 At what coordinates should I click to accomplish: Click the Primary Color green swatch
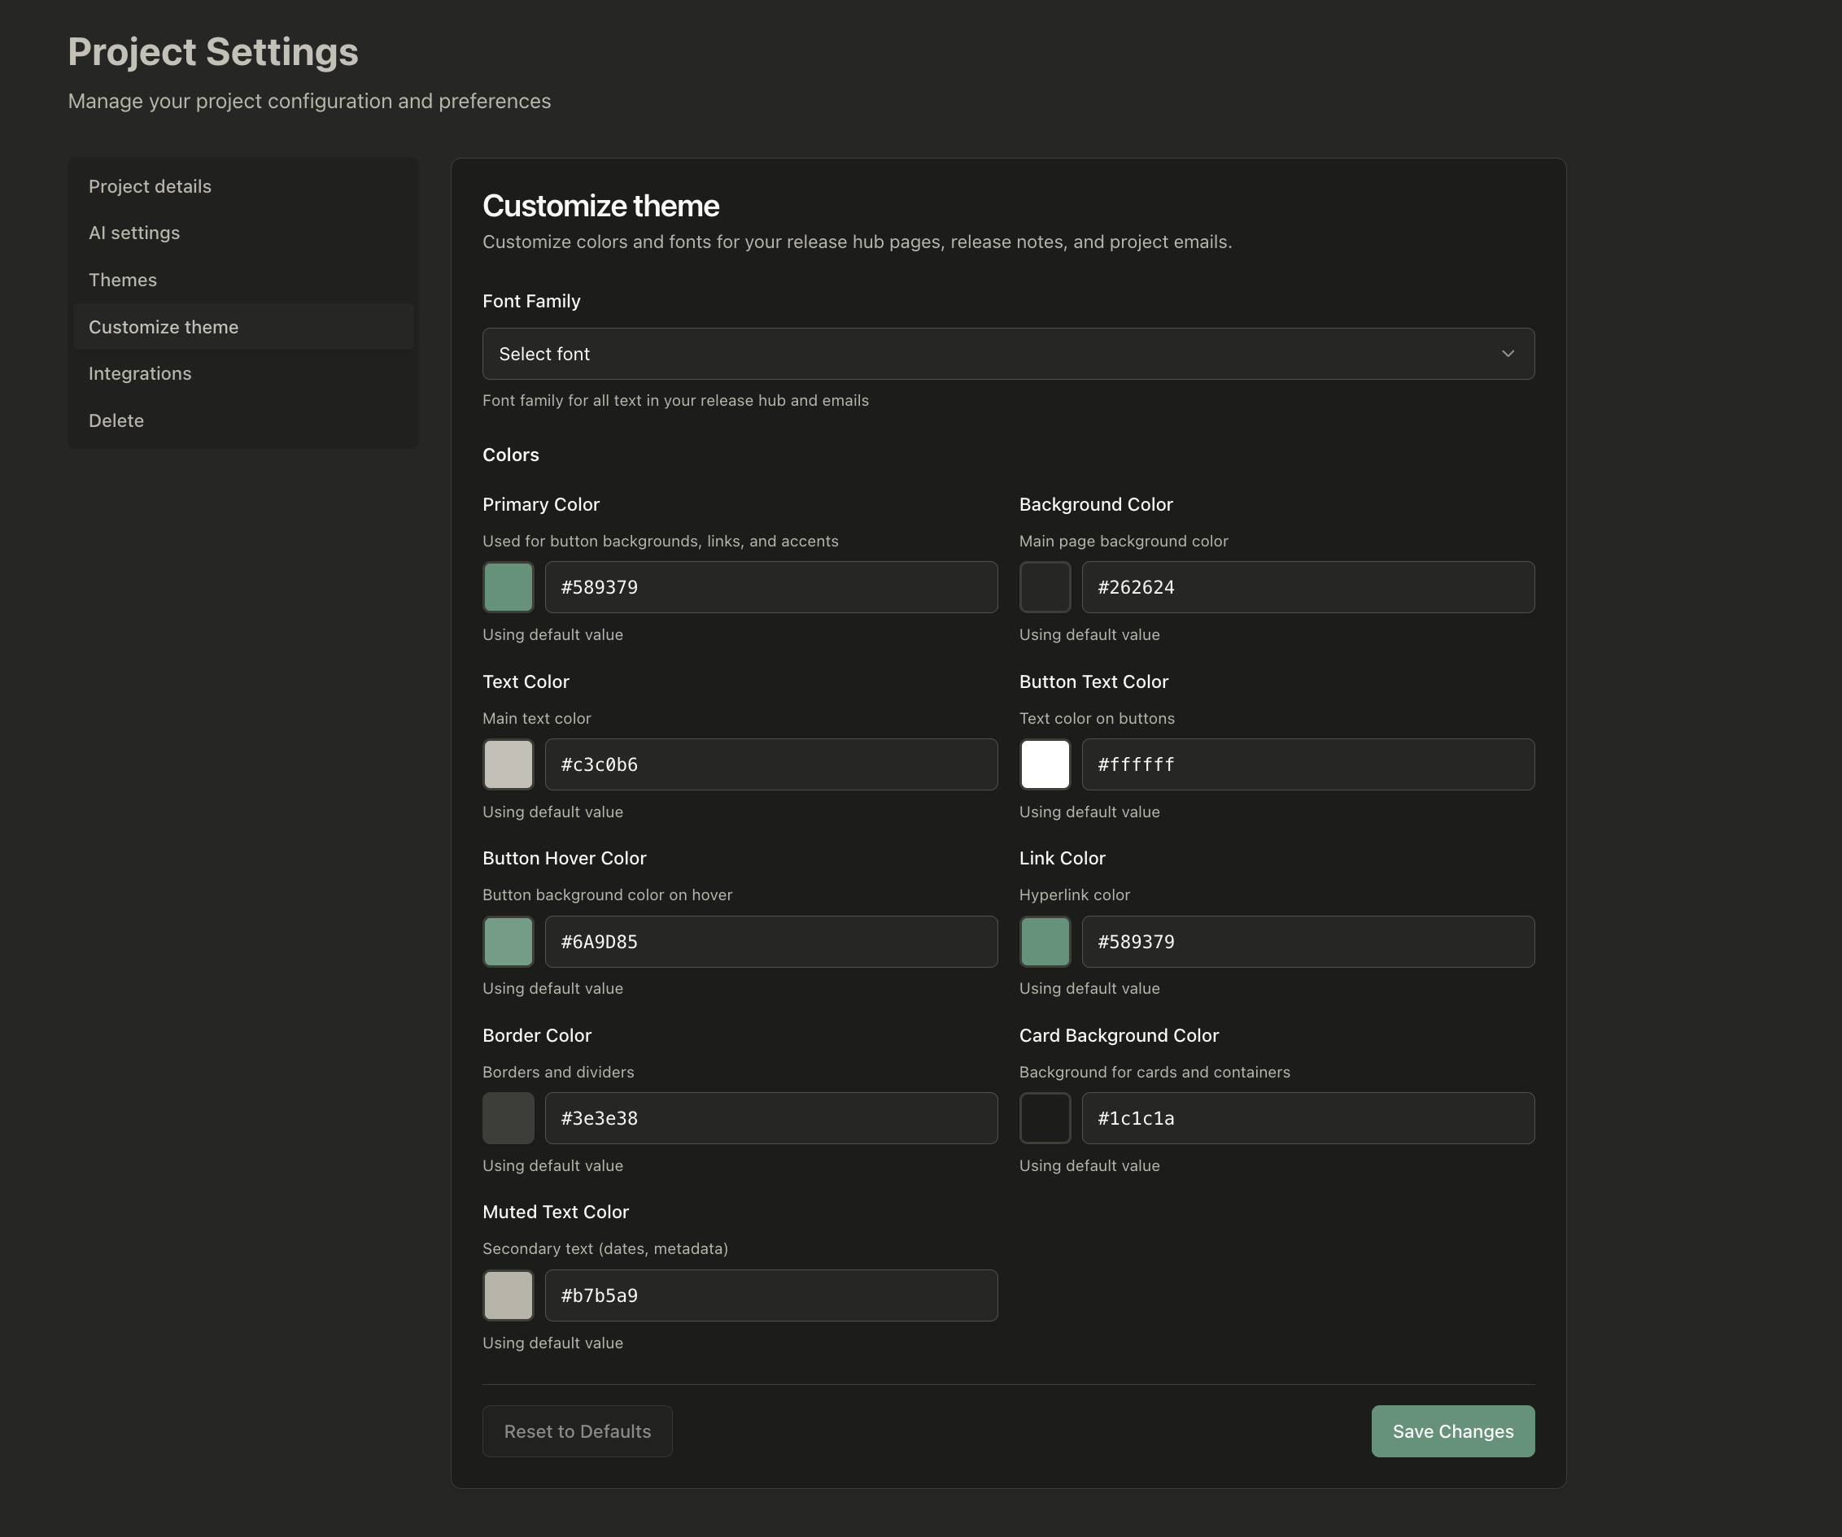coord(508,586)
